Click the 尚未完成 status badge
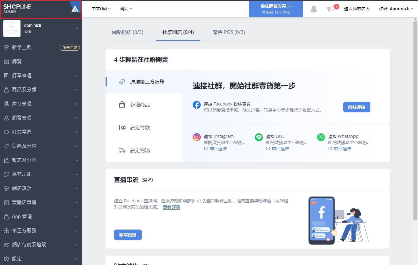This screenshot has width=418, height=265. (70, 48)
